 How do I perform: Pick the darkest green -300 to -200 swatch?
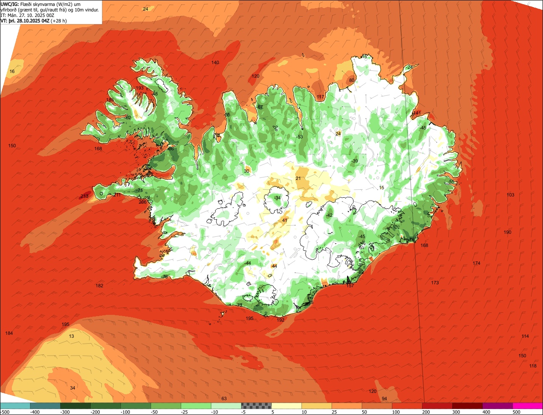coord(75,406)
